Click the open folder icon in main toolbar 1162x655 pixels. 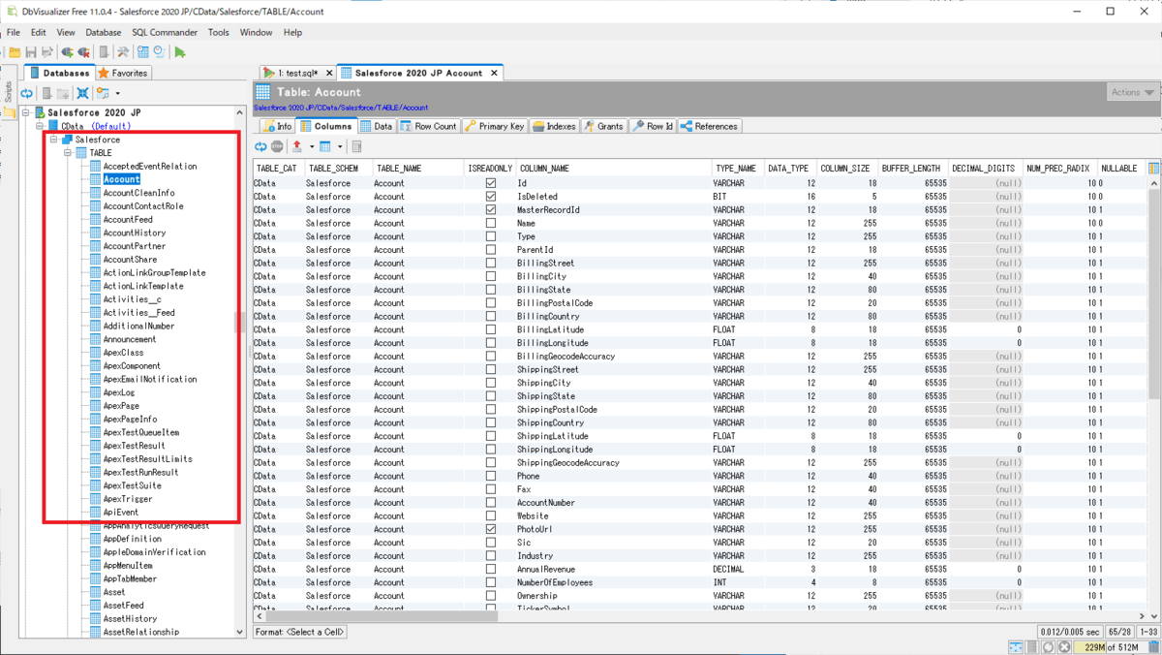click(15, 52)
